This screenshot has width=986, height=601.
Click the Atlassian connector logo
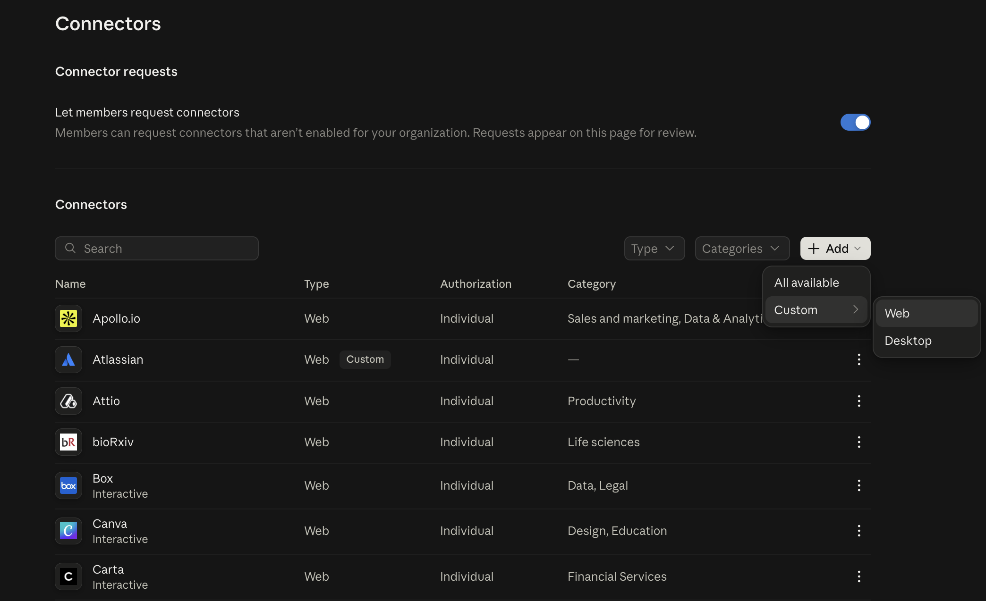coord(68,359)
